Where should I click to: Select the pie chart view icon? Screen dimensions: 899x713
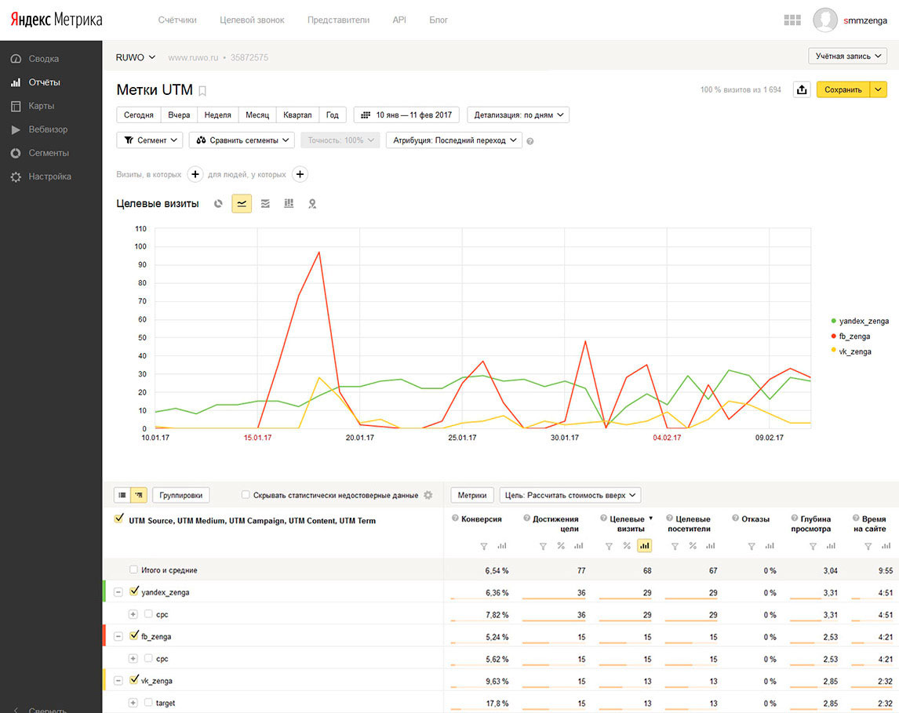218,204
